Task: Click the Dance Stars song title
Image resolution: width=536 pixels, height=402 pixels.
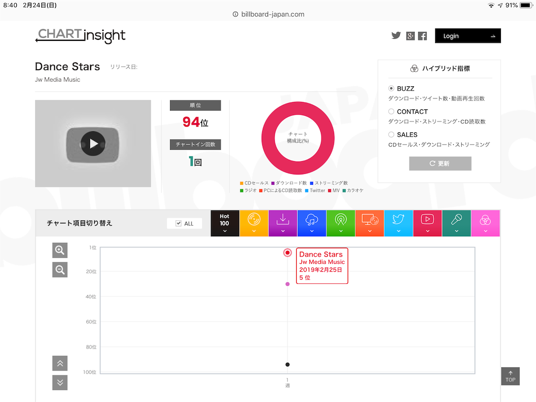Action: [x=68, y=66]
